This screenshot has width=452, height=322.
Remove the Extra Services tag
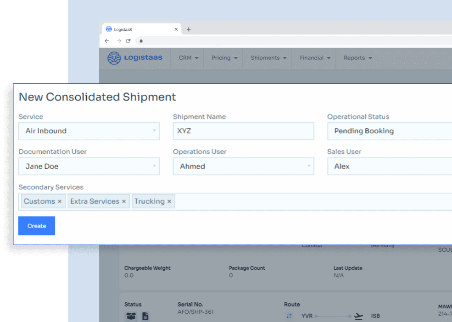(x=124, y=202)
